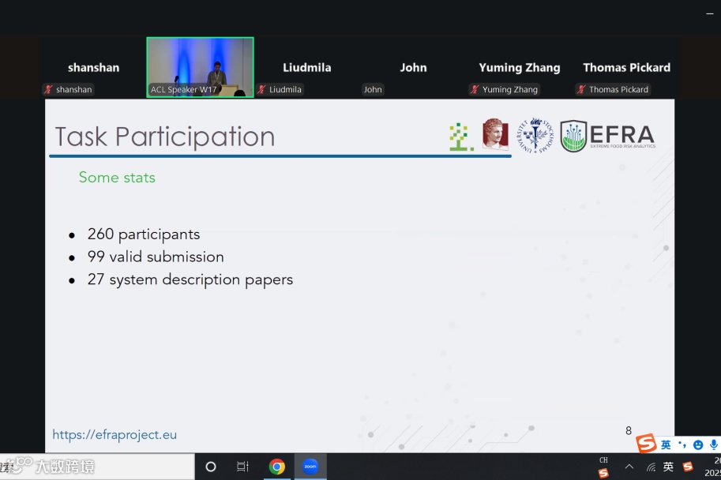Screen dimensions: 721x480
Task: Click Thomas Pickard's participant tile
Action: pyautogui.click(x=626, y=67)
